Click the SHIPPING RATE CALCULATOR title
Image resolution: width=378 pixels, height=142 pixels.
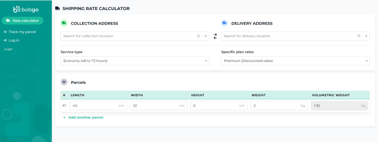(96, 9)
